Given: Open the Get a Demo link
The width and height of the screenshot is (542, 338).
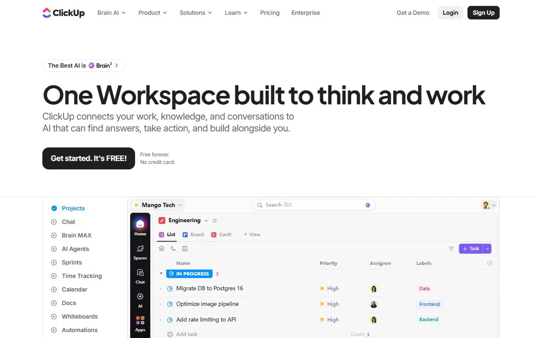Looking at the screenshot, I should tap(413, 13).
